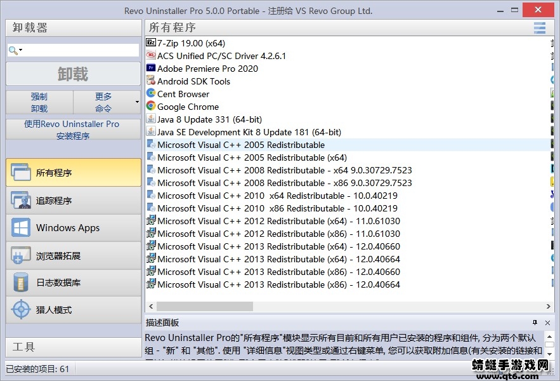Expand the 工具 (Tools) section

tap(72, 347)
